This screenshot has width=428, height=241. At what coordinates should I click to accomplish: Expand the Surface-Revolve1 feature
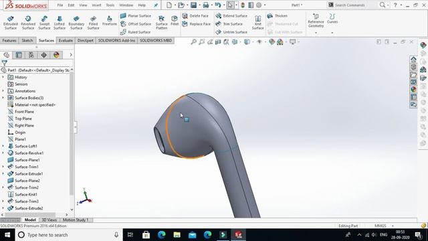(x=3, y=153)
